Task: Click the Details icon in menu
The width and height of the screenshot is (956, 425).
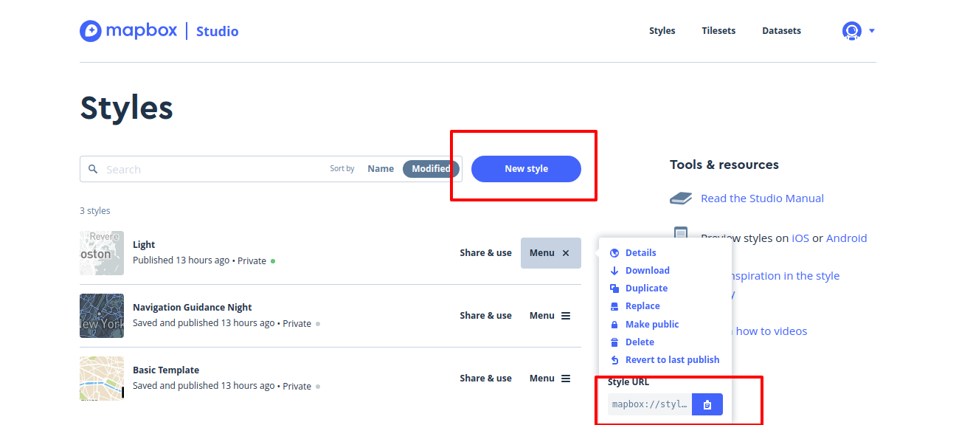Action: coord(614,253)
